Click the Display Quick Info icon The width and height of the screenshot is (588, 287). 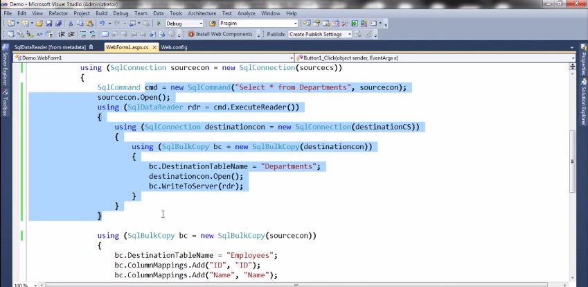pos(30,34)
